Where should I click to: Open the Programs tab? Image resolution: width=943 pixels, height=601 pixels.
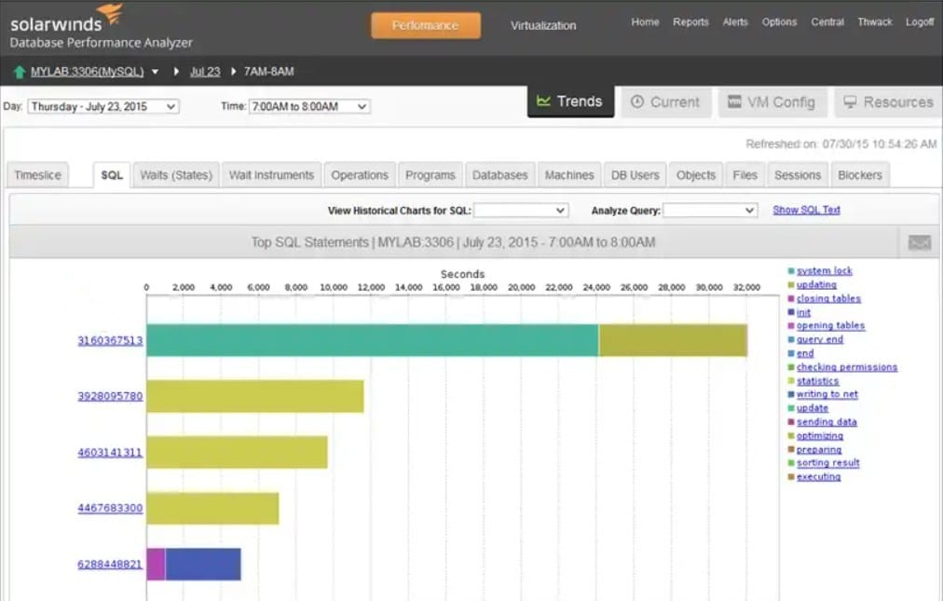click(x=430, y=175)
